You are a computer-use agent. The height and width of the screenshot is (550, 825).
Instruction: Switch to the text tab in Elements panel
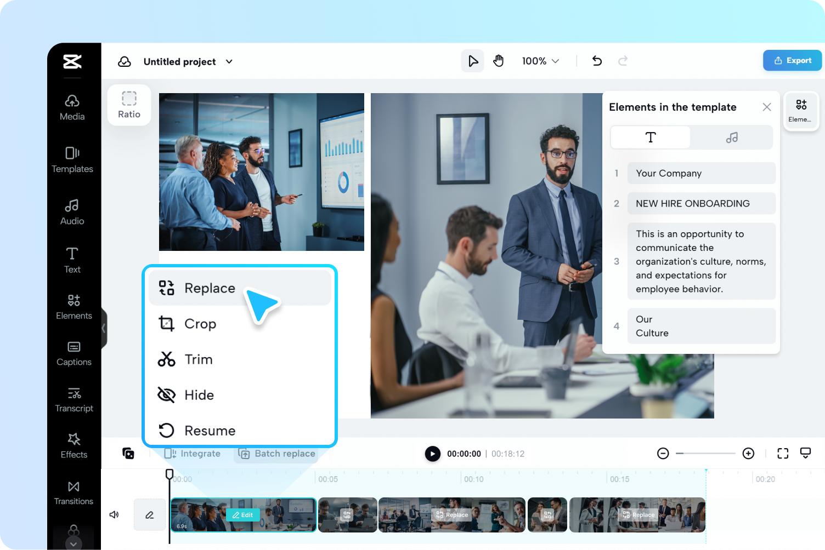click(650, 137)
